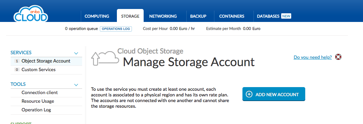Click the 'Cost per Hour' value text
The image size is (363, 124).
182,29
